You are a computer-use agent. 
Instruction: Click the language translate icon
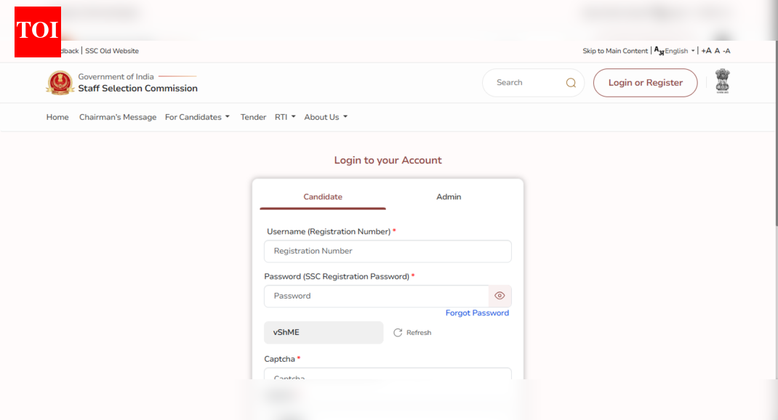[659, 51]
